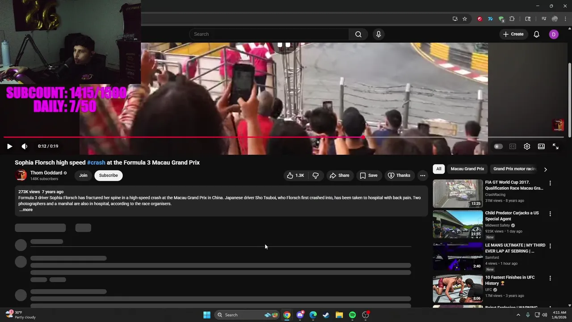This screenshot has width=572, height=322.
Task: Subscribe to Thom Goddard
Action: click(x=109, y=175)
